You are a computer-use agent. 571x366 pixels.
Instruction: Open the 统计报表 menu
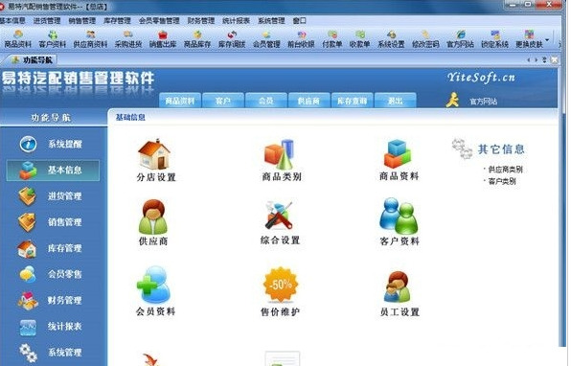pos(236,21)
